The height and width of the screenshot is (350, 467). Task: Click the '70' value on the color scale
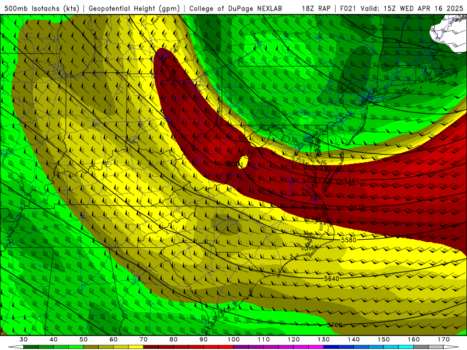(144, 339)
